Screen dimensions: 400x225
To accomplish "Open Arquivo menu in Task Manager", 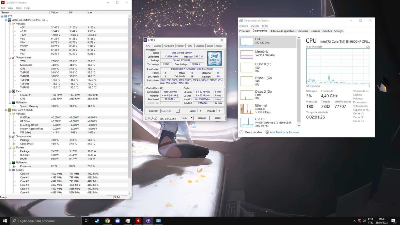I will coord(243,26).
